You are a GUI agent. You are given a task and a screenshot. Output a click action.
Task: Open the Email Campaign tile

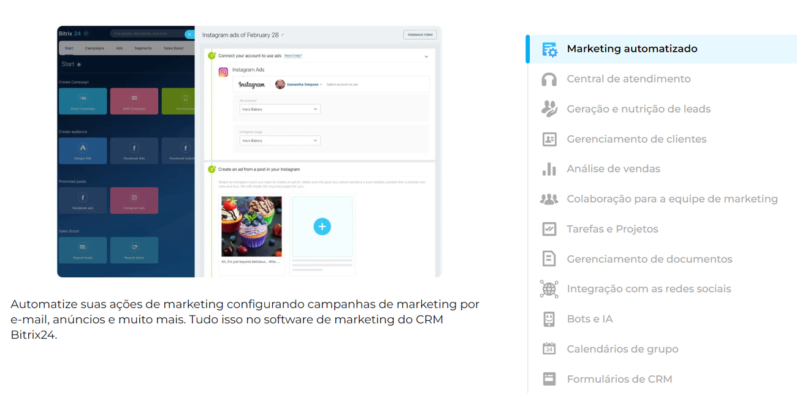pos(83,101)
